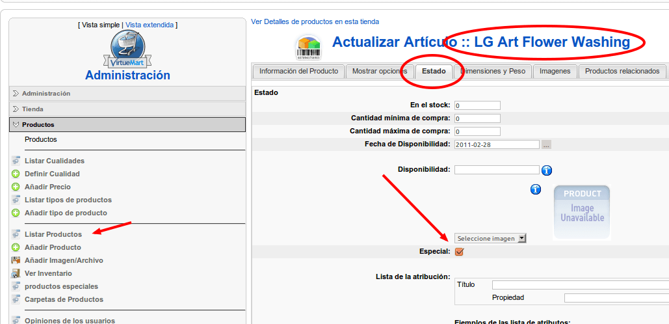Click the icon beside Carpetas de Productos
This screenshot has width=669, height=324.
pos(16,299)
